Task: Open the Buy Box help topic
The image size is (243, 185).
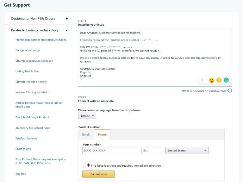Action: click(21, 174)
